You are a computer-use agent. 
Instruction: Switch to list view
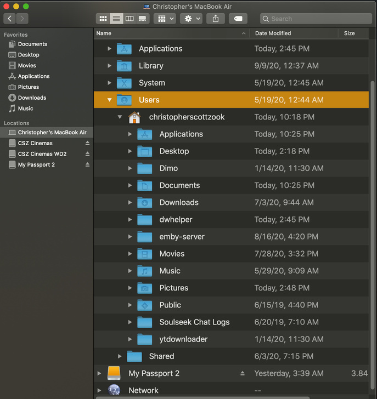(116, 19)
